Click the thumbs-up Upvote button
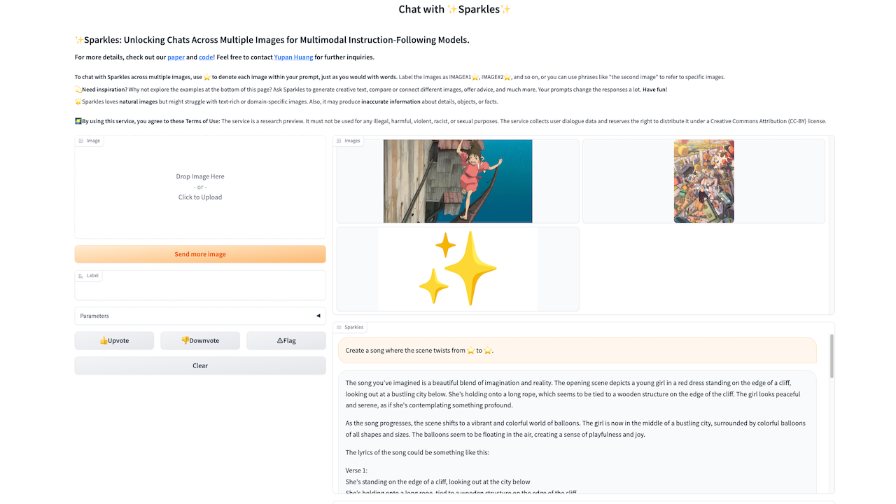Viewport: 896px width, 504px height. point(115,340)
